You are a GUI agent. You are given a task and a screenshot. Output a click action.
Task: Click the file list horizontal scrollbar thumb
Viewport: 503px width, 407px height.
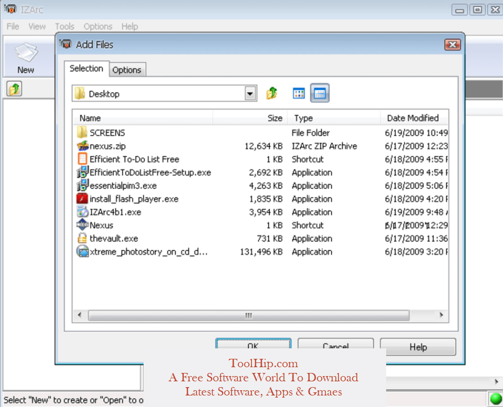(x=248, y=315)
